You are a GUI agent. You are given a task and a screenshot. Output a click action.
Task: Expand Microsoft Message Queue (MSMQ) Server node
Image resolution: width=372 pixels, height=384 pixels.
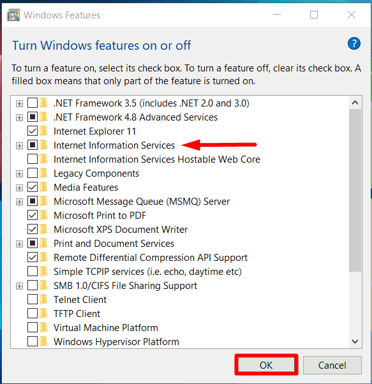coord(19,202)
